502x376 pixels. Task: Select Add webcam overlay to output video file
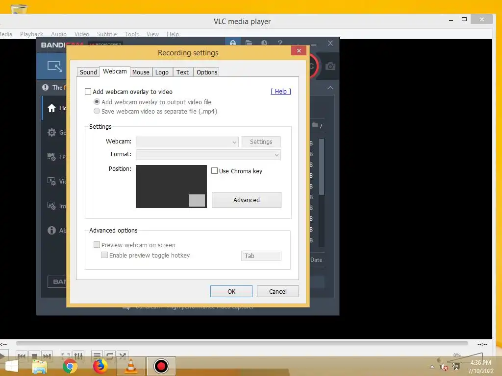(x=97, y=102)
